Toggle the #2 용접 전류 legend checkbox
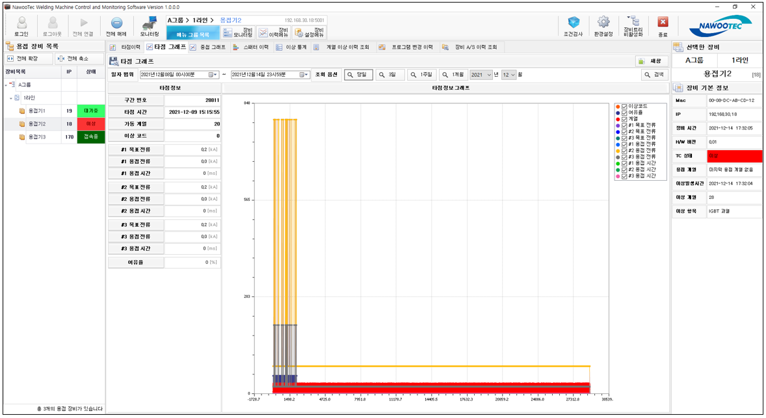This screenshot has width=766, height=418. coord(624,150)
